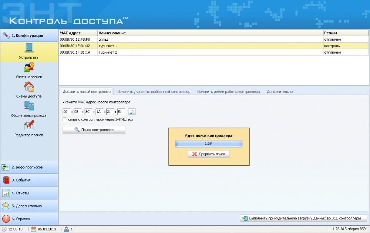This screenshot has height=233, width=370.
Task: Open 4. Отчеты section
Action: pyautogui.click(x=29, y=193)
